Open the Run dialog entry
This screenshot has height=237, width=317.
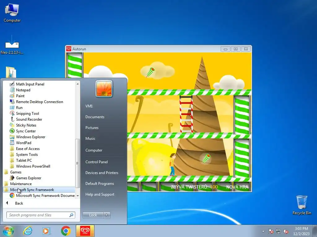[x=19, y=107]
